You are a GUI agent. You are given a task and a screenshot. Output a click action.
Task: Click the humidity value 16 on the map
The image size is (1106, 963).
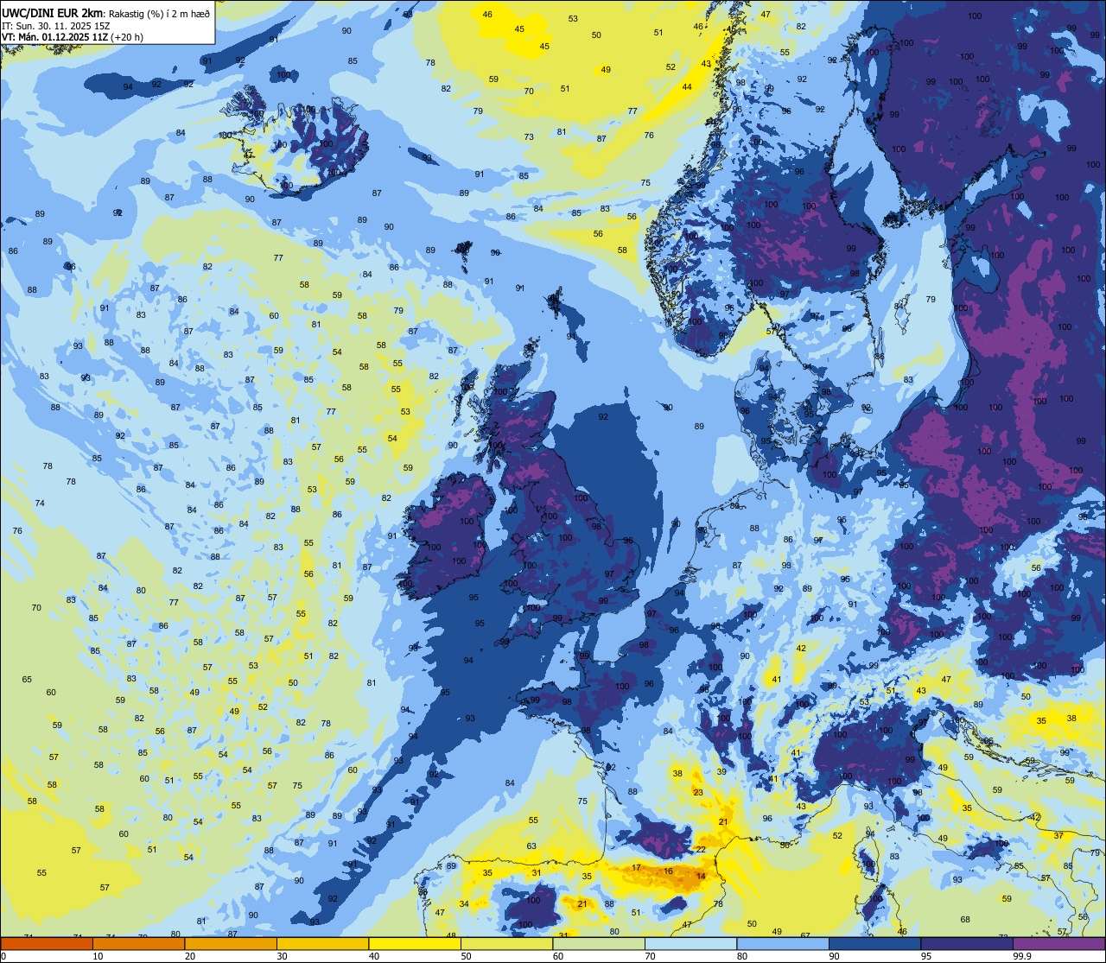[x=668, y=871]
